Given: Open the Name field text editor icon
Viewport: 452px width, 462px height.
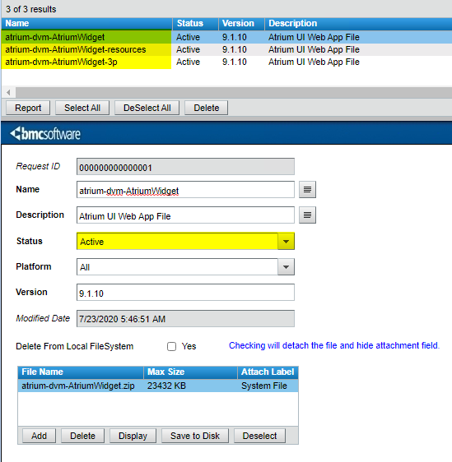Looking at the screenshot, I should click(307, 189).
